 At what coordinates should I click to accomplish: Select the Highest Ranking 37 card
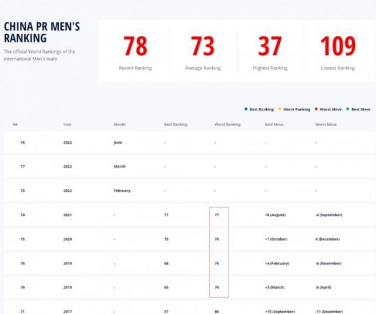point(270,52)
